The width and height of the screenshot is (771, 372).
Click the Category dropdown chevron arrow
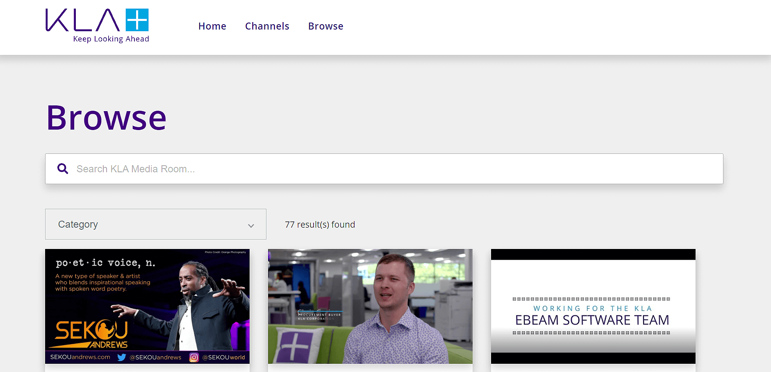point(251,226)
